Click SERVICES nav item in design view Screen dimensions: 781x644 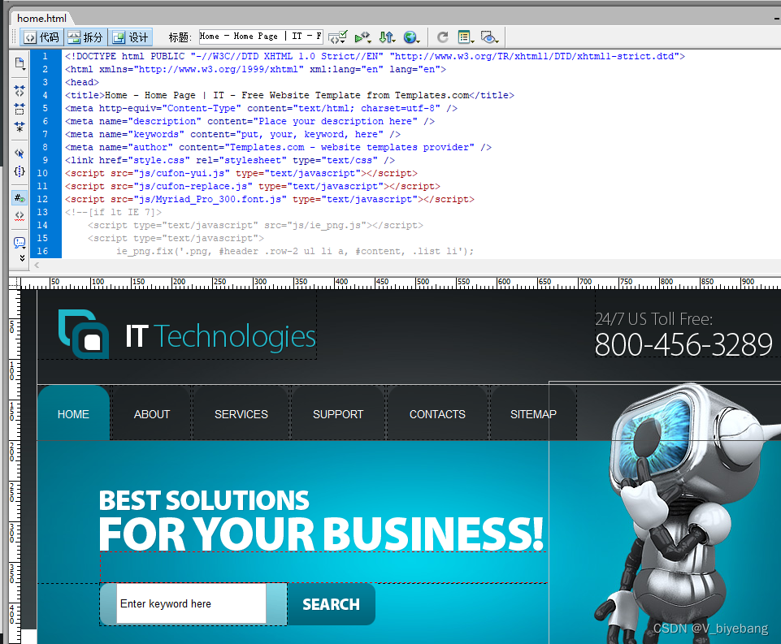(241, 414)
